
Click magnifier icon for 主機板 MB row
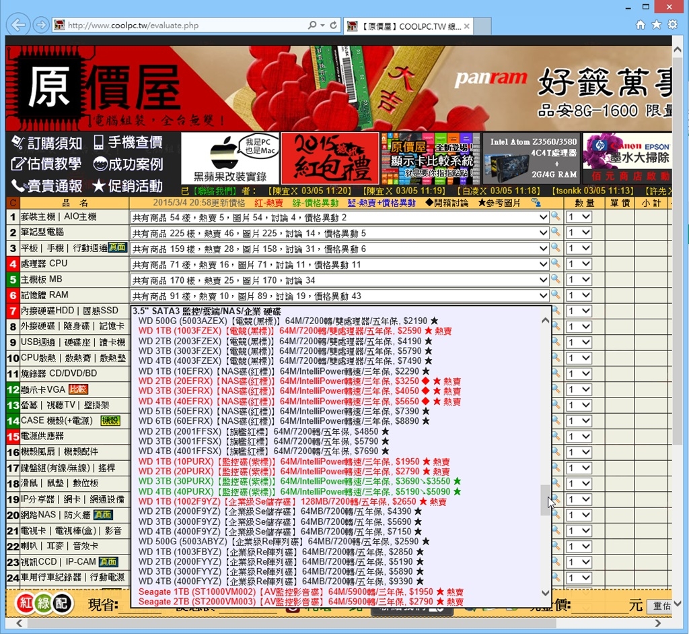pyautogui.click(x=556, y=279)
